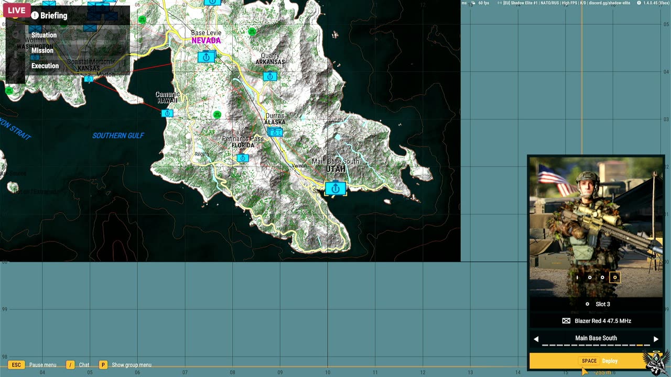Image resolution: width=671 pixels, height=377 pixels.
Task: Click the green marker on west coast
Action: coord(9,91)
